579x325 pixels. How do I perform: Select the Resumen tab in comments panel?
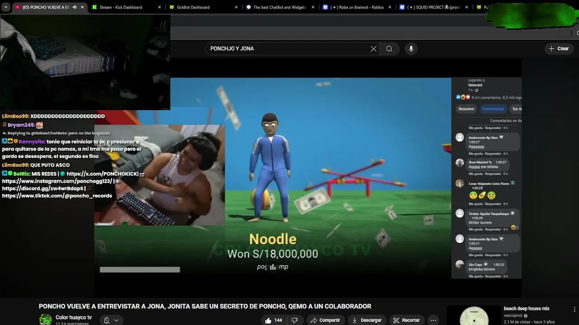(x=466, y=109)
